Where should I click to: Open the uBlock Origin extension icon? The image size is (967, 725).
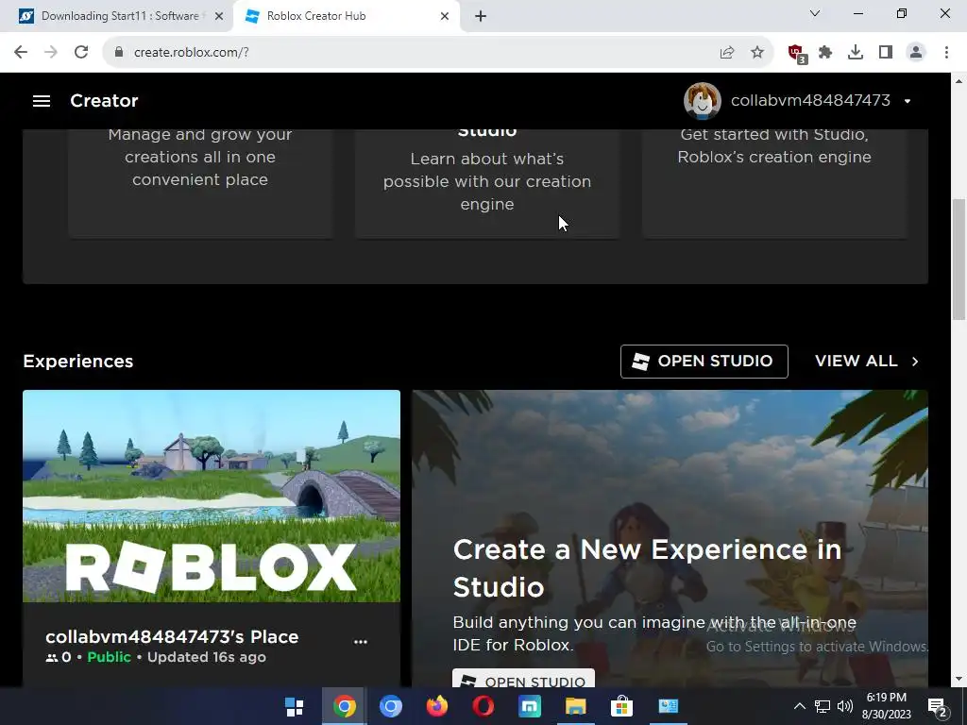click(x=797, y=54)
